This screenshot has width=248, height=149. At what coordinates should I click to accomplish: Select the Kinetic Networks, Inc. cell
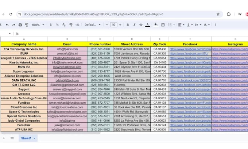click(x=24, y=62)
